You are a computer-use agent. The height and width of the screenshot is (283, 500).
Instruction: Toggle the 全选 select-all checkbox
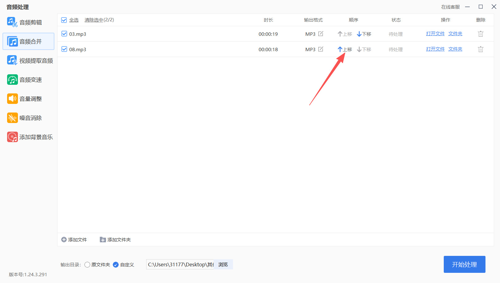click(64, 20)
